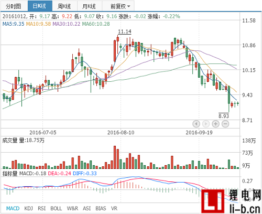Click the chart scroll-right arrow icon

tap(206, 124)
